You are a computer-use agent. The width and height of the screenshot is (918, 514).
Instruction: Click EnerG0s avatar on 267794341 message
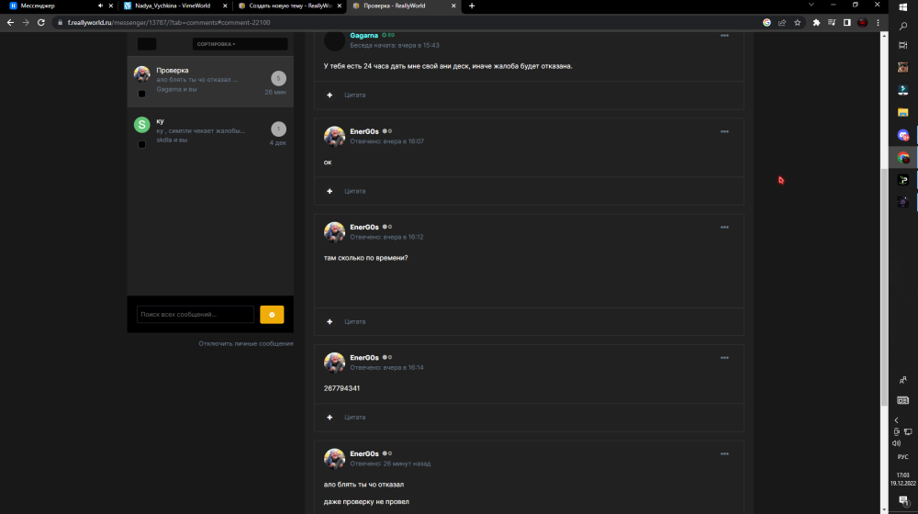coord(334,363)
